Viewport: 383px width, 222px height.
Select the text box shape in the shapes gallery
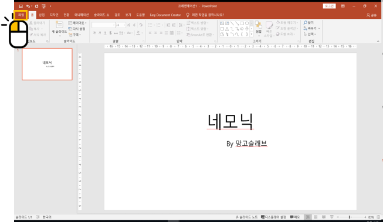(222, 23)
